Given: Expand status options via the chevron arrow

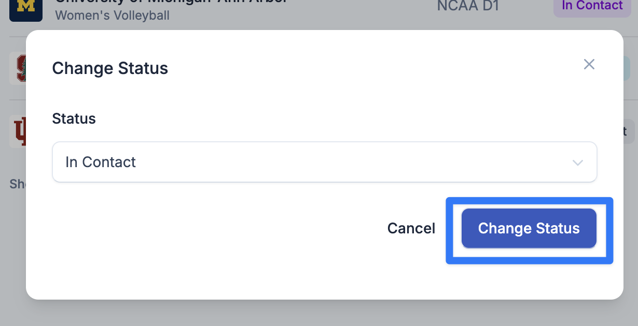Looking at the screenshot, I should [x=577, y=162].
